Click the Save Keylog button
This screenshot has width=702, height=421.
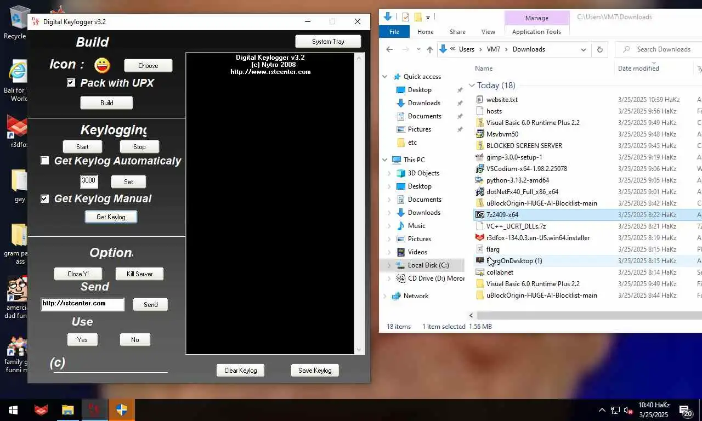[315, 371]
